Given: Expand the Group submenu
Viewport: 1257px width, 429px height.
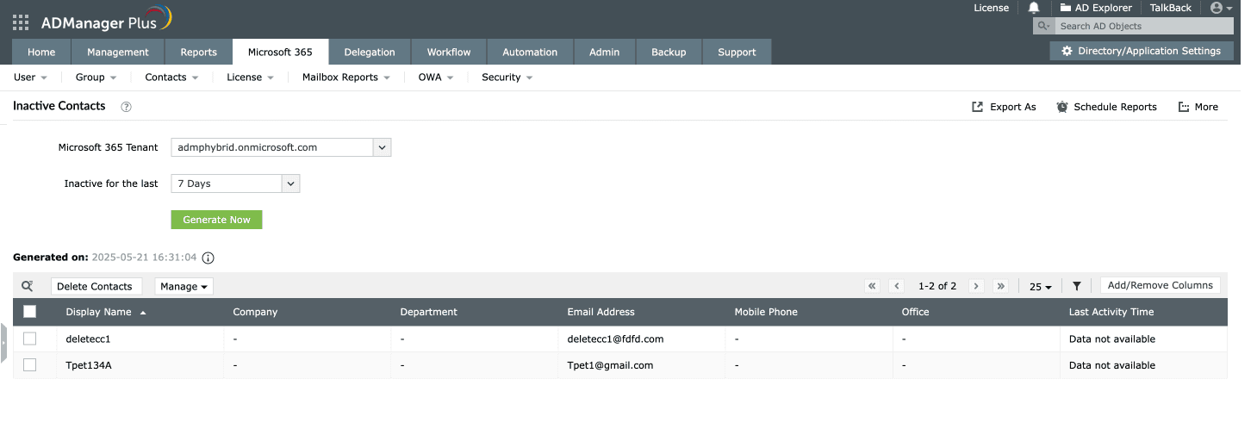Looking at the screenshot, I should pos(96,78).
